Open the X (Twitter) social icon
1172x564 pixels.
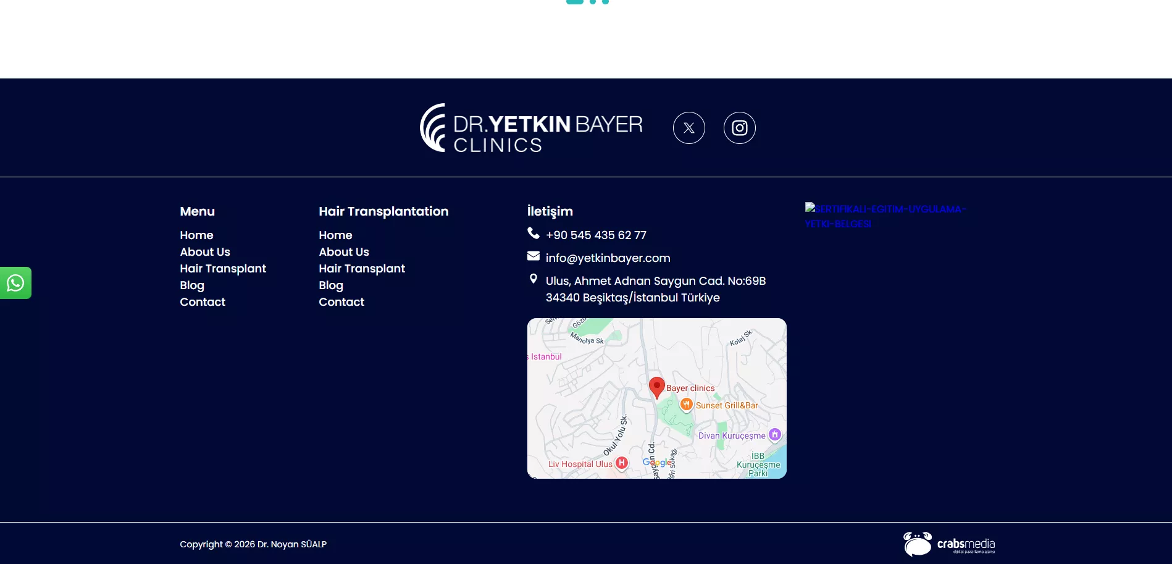coord(689,128)
